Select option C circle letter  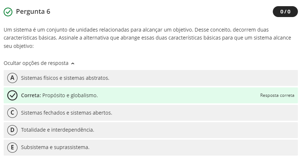[12, 113]
